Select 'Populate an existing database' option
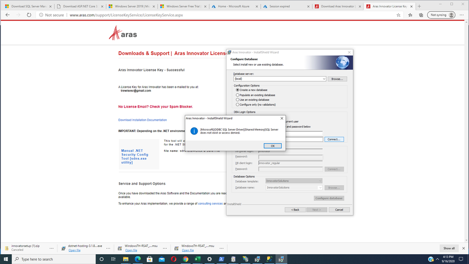469x264 pixels. (238, 95)
